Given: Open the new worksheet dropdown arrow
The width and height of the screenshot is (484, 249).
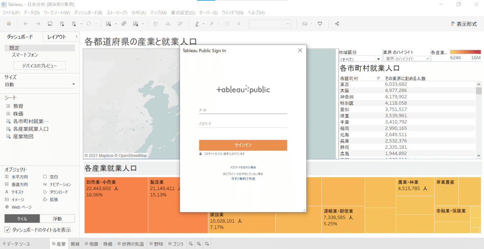Looking at the screenshot, I should click(116, 24).
